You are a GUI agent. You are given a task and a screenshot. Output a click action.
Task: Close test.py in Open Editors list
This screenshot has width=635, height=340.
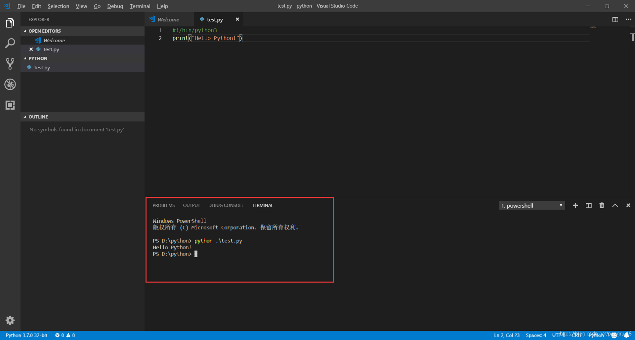(x=31, y=49)
